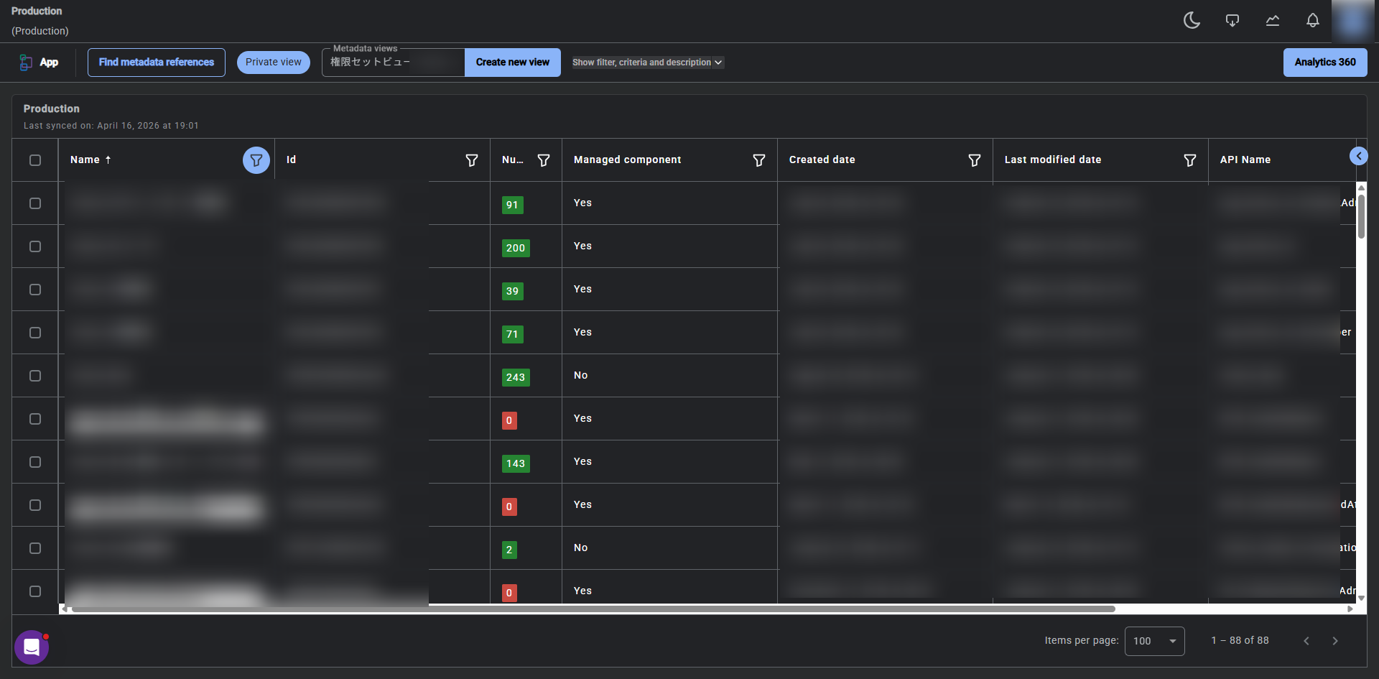Viewport: 1379px width, 679px height.
Task: Click the analytics chart icon in header
Action: (x=1272, y=21)
